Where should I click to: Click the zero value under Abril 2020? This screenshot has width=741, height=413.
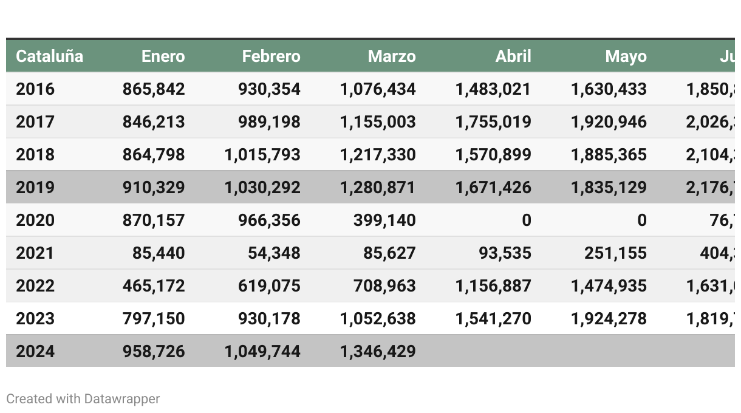point(527,220)
